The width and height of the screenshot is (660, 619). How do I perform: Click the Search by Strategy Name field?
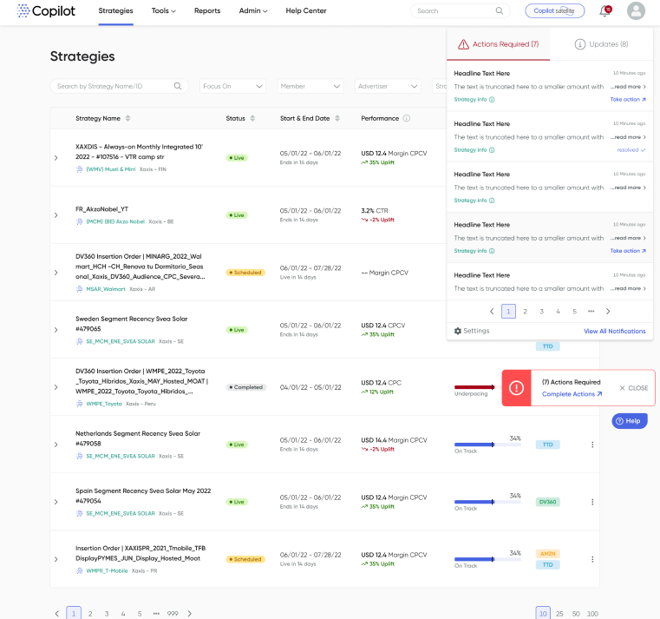(x=113, y=87)
